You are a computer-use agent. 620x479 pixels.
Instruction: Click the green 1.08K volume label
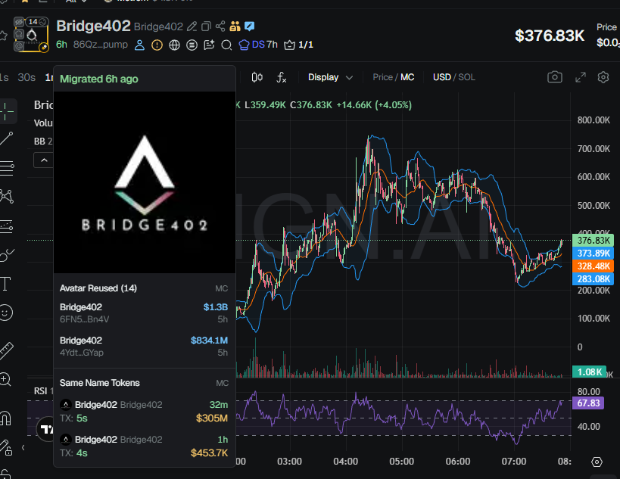tap(589, 372)
